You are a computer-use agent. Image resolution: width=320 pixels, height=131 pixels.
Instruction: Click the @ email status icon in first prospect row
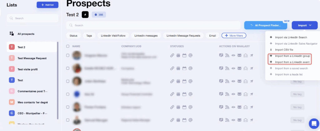[190, 56]
